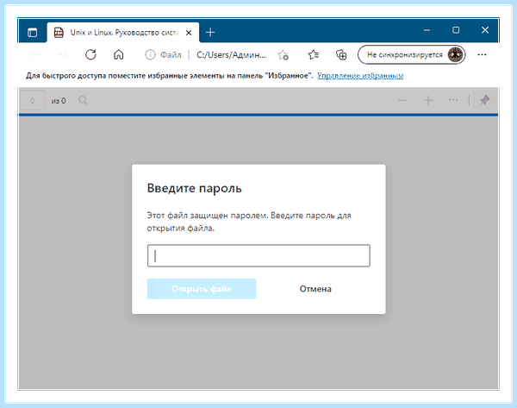Add this page to favorites star
Screen dimensions: 517x408
point(283,55)
